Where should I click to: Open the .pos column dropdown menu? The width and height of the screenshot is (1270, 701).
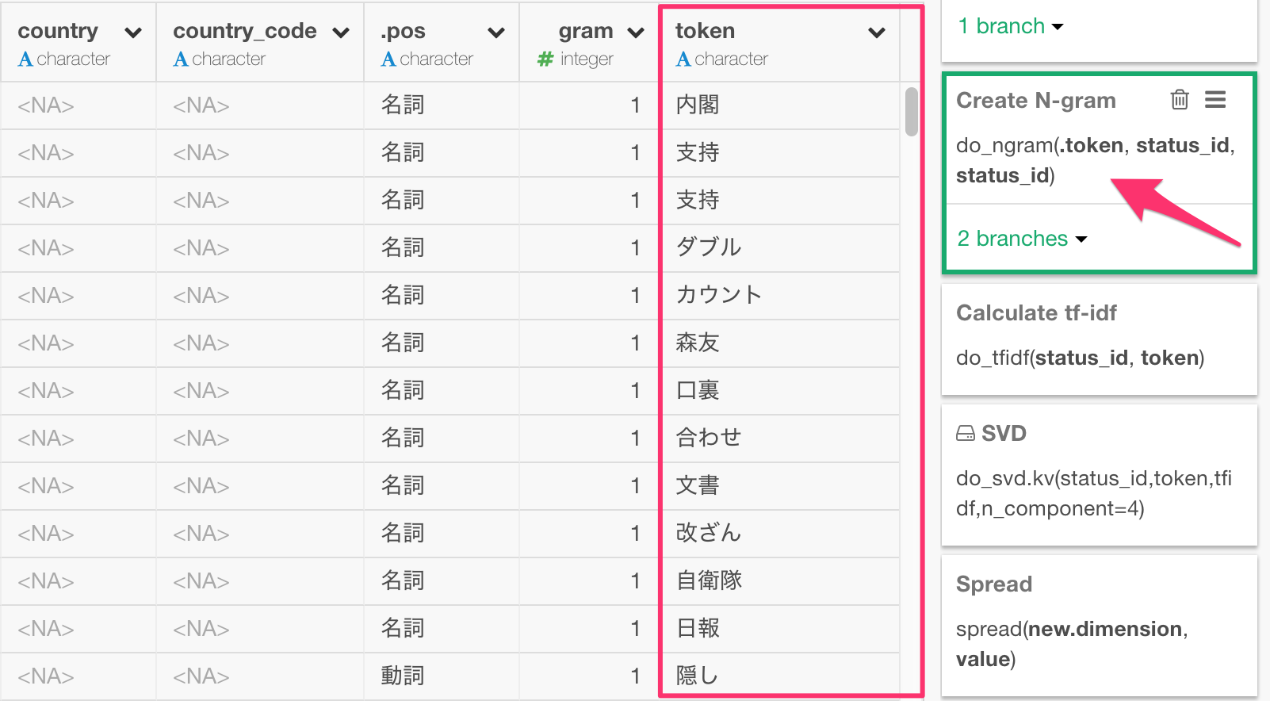(496, 33)
